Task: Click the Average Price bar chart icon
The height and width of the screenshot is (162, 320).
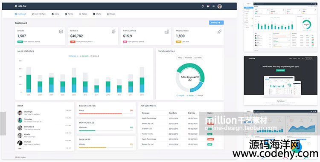Action: (166, 32)
